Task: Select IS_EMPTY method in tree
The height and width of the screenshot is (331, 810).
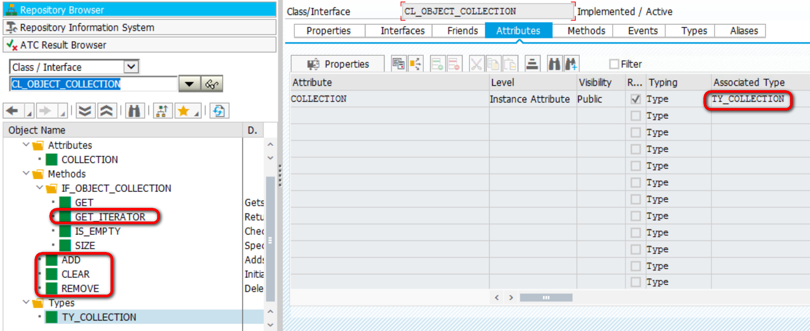Action: click(98, 231)
